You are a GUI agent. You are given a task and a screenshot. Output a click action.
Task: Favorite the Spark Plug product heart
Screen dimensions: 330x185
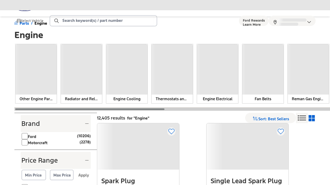pos(171,132)
